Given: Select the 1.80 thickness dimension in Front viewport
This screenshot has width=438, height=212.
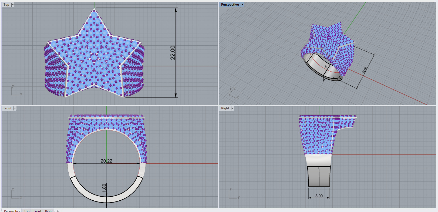Looking at the screenshot, I should [x=104, y=188].
